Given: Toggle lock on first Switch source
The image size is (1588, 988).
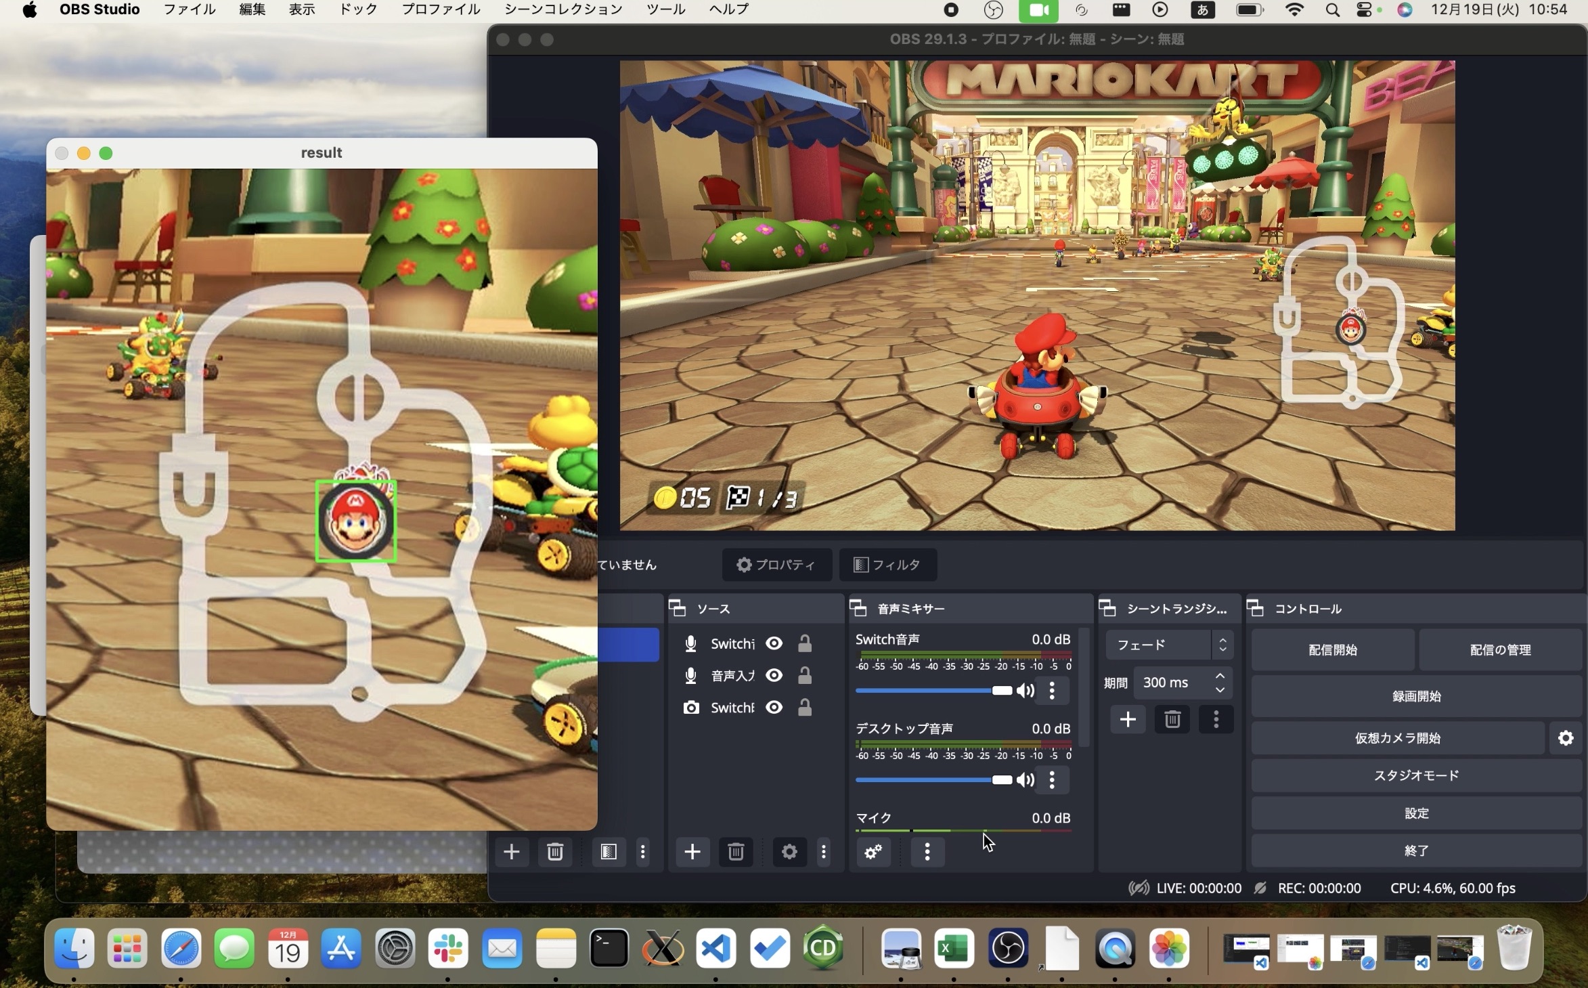Looking at the screenshot, I should click(805, 643).
